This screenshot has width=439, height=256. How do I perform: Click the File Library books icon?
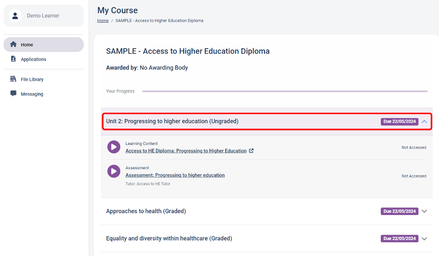[13, 79]
